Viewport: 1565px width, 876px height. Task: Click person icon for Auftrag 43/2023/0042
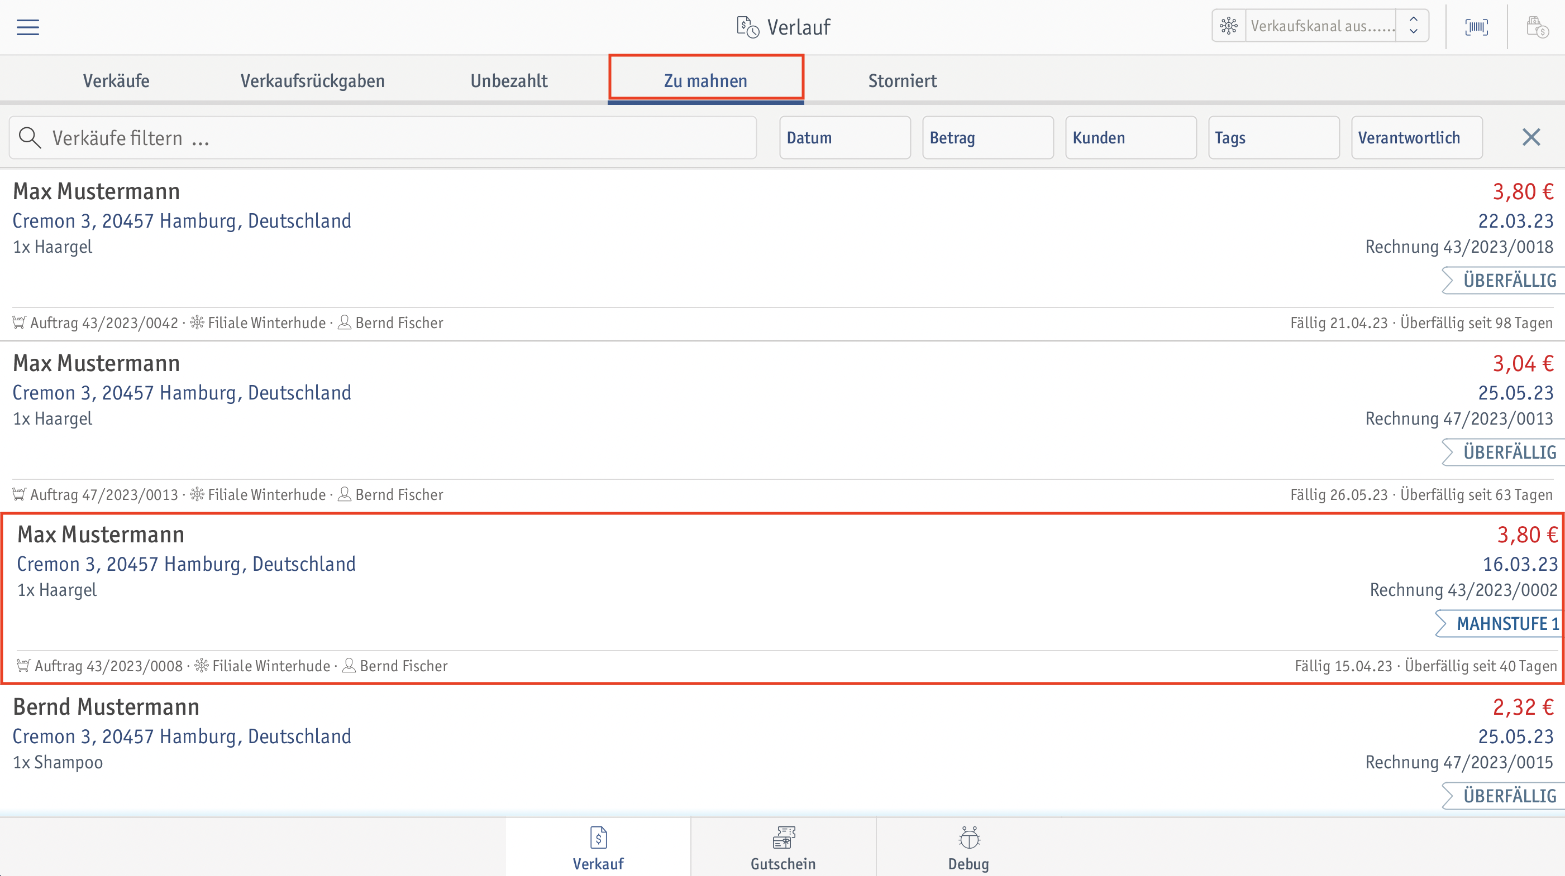click(345, 323)
